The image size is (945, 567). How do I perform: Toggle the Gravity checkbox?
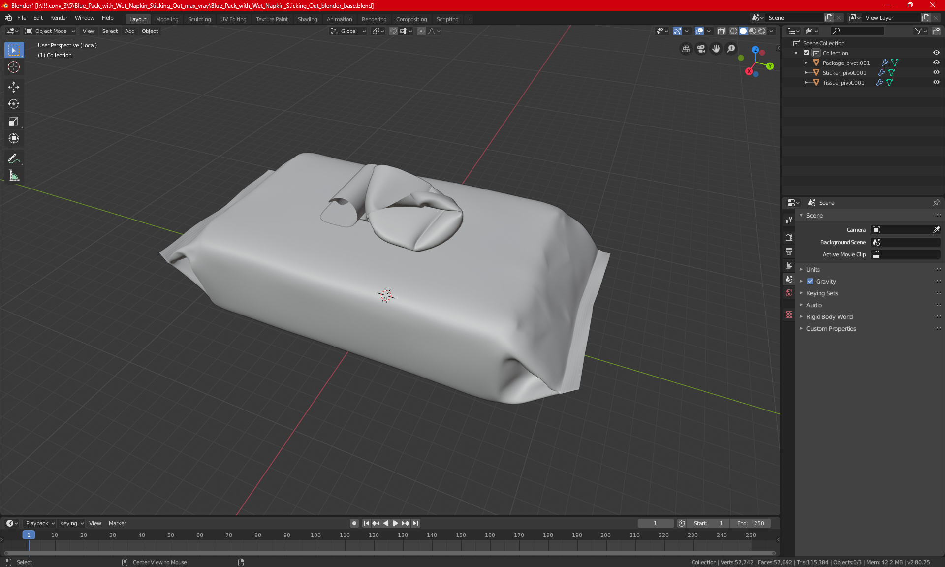point(810,282)
